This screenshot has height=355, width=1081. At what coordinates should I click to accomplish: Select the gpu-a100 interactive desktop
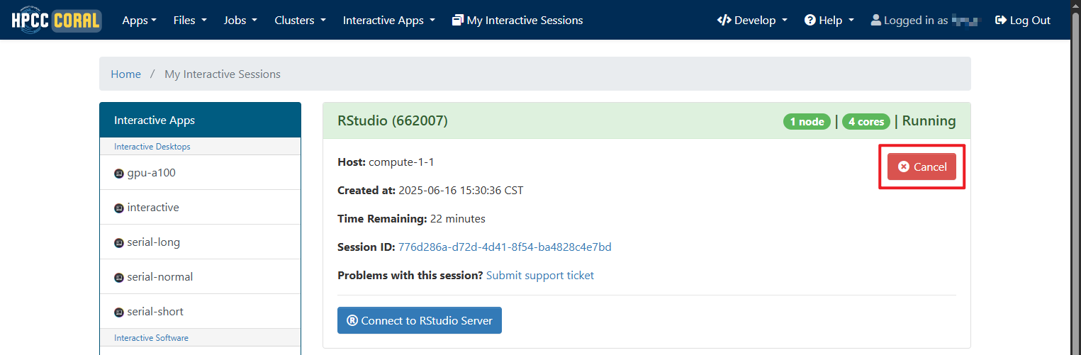click(200, 172)
